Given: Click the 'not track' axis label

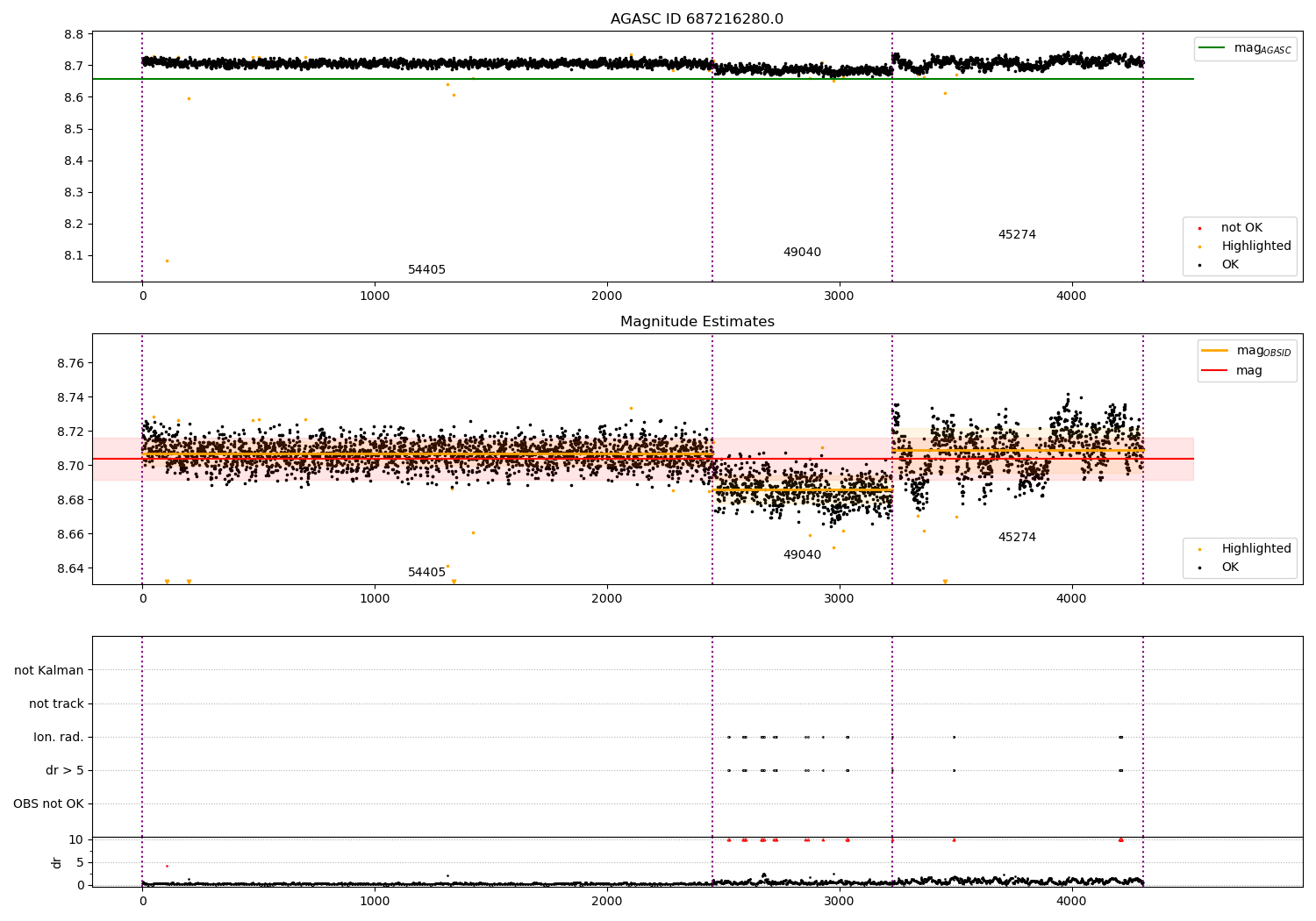Looking at the screenshot, I should point(56,703).
